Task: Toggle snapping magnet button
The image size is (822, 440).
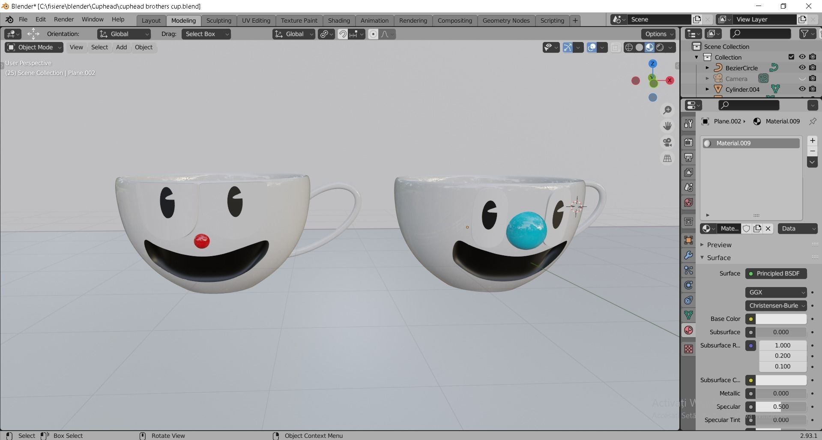Action: (x=343, y=34)
